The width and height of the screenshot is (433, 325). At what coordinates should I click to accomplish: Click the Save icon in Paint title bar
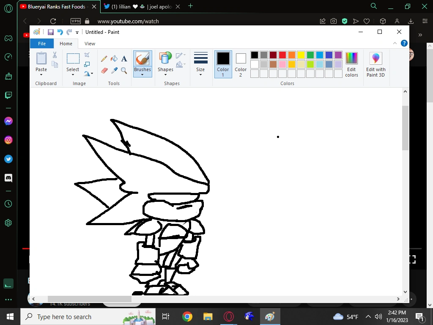tap(51, 32)
